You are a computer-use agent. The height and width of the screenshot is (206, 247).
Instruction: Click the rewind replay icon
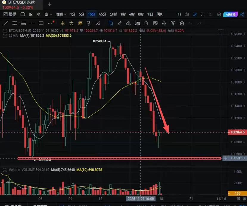coord(39,14)
